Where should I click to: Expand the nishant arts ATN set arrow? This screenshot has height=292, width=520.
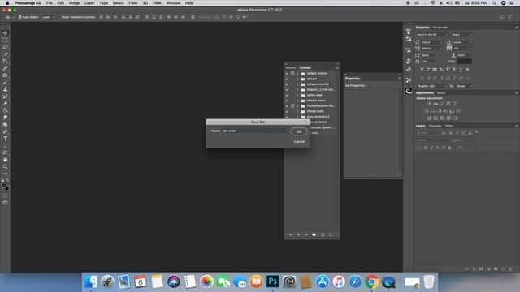click(298, 84)
